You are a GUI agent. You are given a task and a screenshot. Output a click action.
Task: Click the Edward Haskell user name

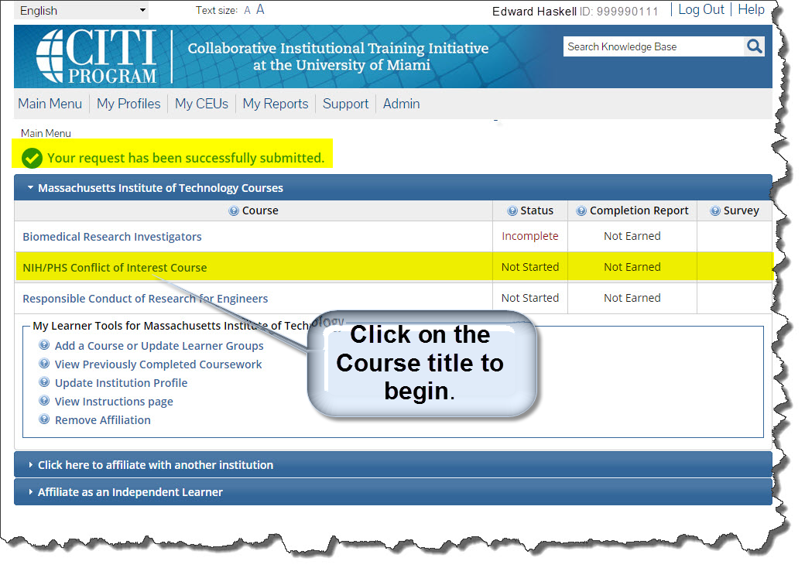tap(534, 12)
